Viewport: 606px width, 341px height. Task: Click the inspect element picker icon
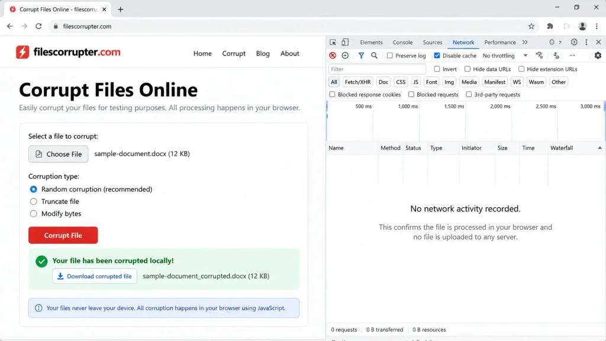(333, 42)
